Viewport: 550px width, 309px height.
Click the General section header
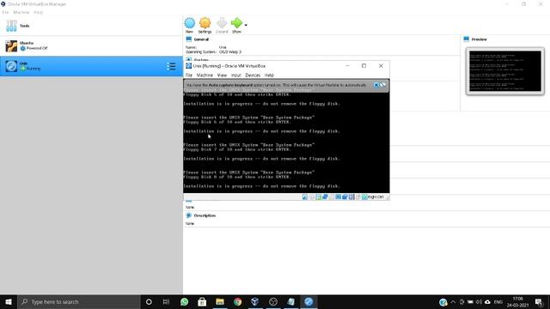coord(201,39)
